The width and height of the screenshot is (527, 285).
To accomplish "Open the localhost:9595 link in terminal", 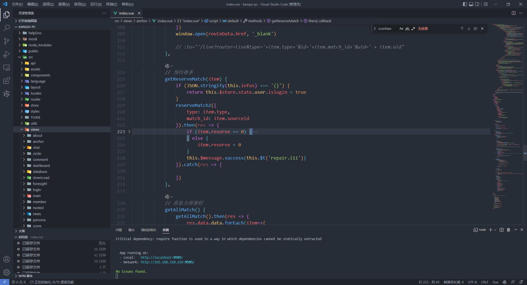I will pos(162,258).
